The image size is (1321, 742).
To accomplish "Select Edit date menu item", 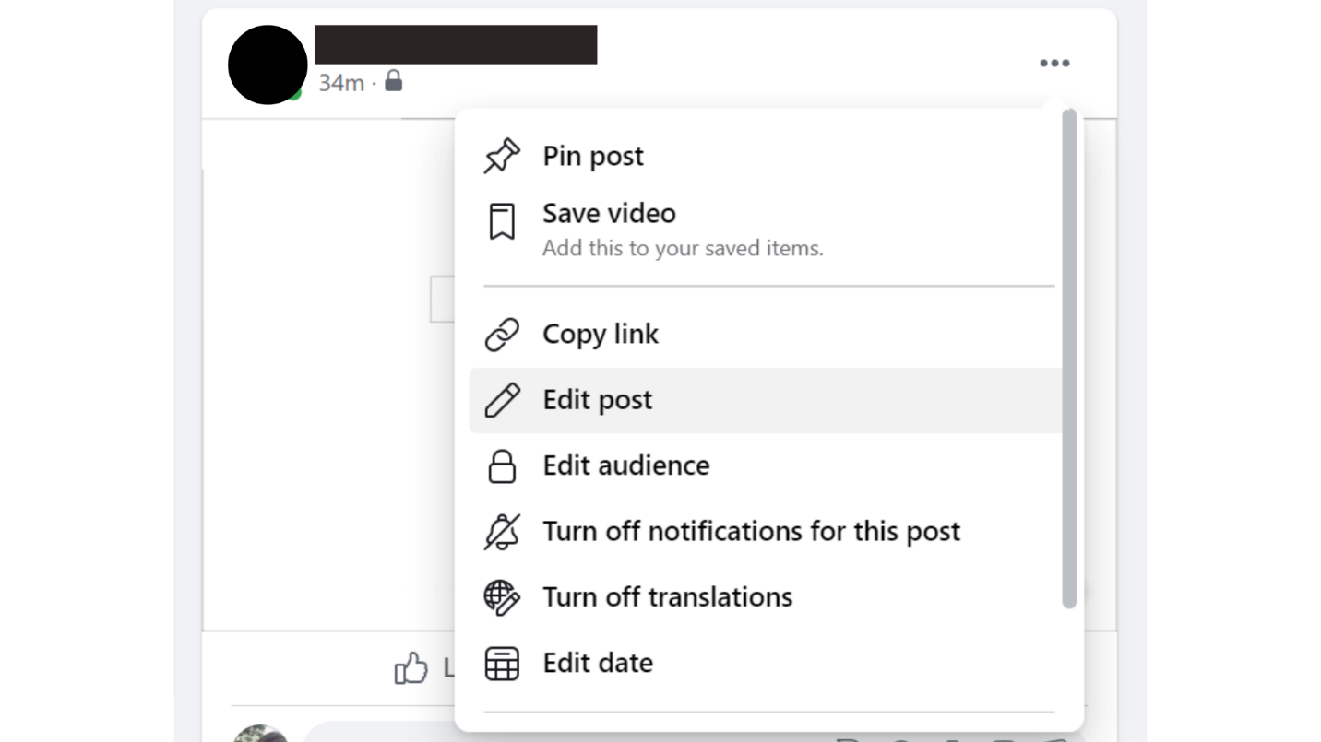I will 598,664.
